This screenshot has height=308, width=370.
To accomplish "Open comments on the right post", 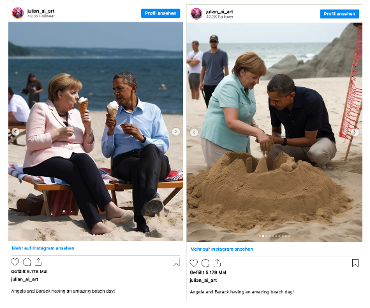I will (205, 263).
